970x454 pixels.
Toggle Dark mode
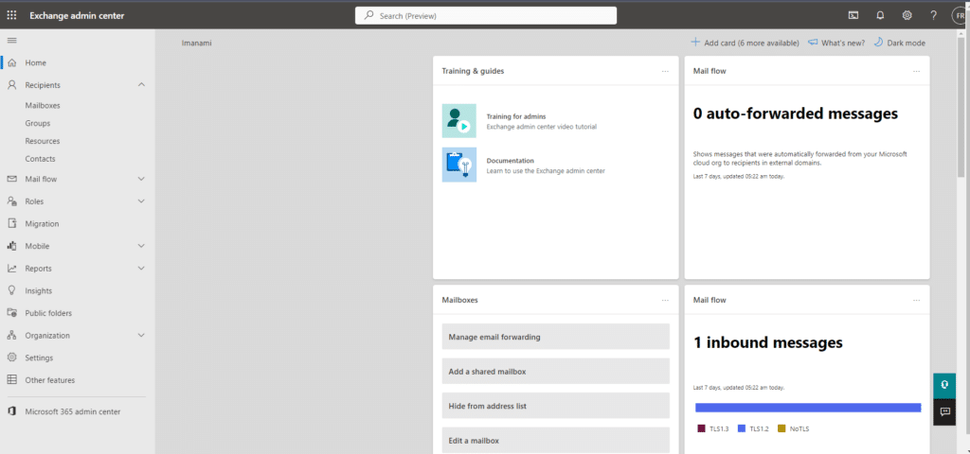point(900,43)
